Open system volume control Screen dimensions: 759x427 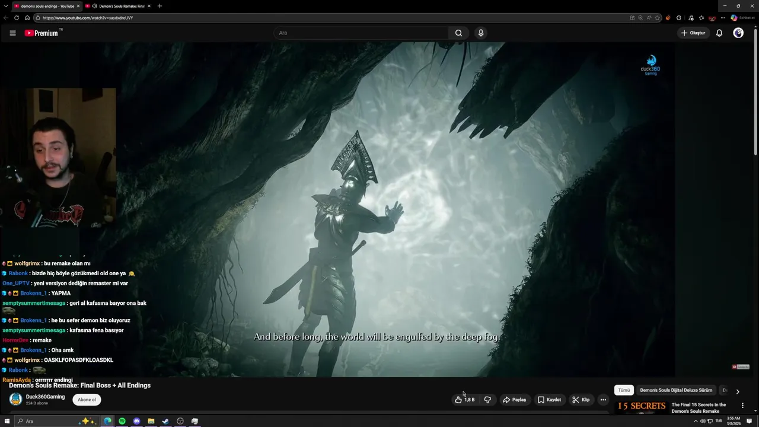coord(703,421)
